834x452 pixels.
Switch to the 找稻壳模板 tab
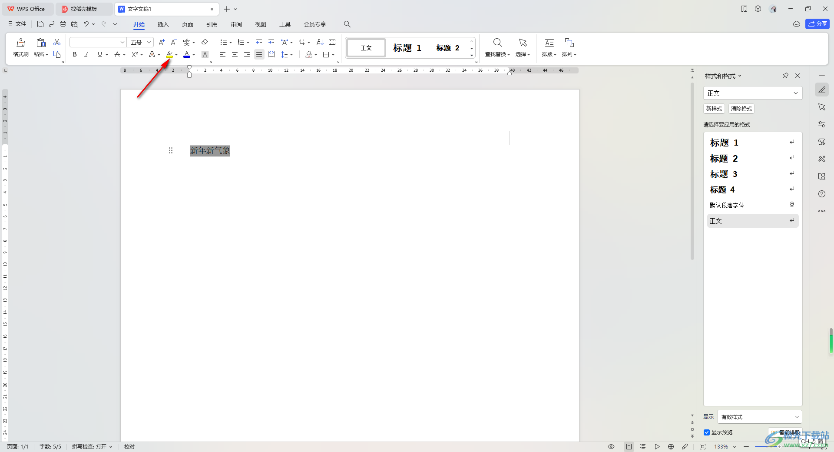tap(83, 9)
